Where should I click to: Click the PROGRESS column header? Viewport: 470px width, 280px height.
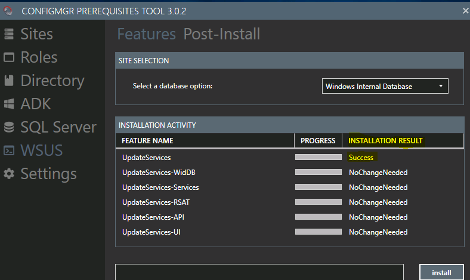[318, 141]
